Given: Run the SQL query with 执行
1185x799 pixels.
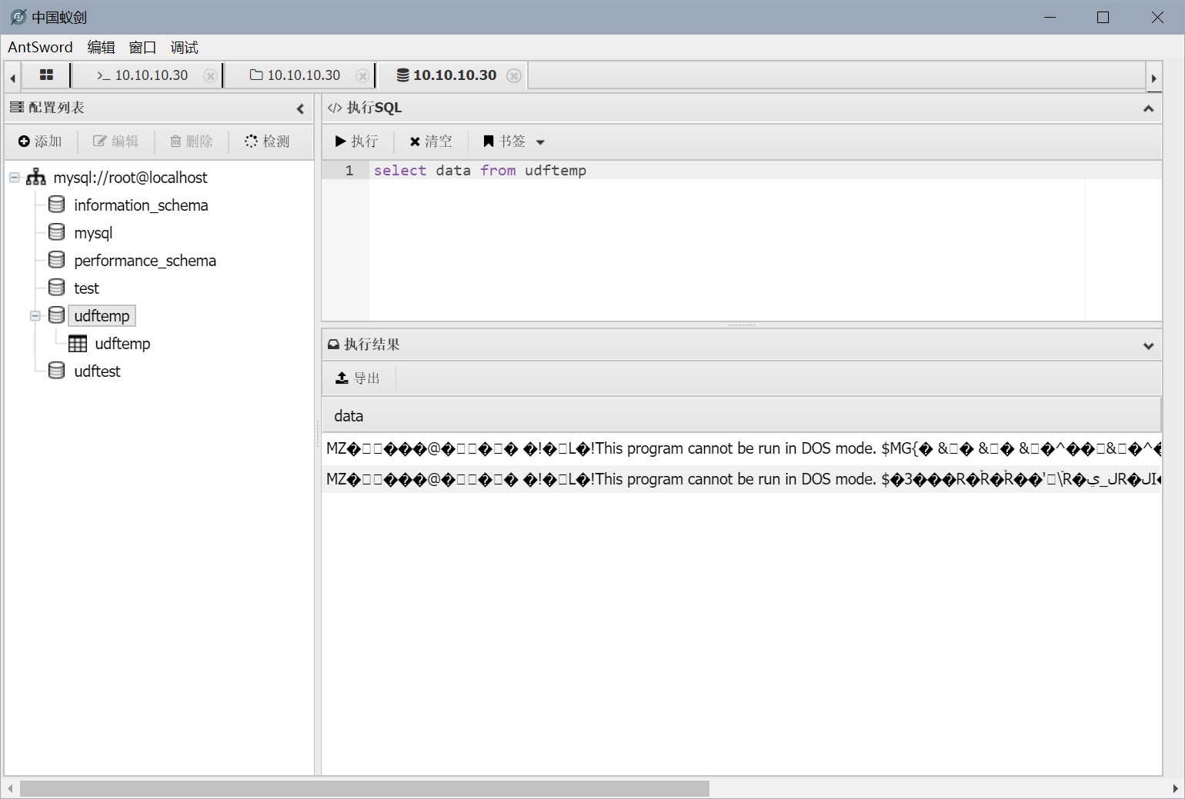Looking at the screenshot, I should pyautogui.click(x=356, y=141).
